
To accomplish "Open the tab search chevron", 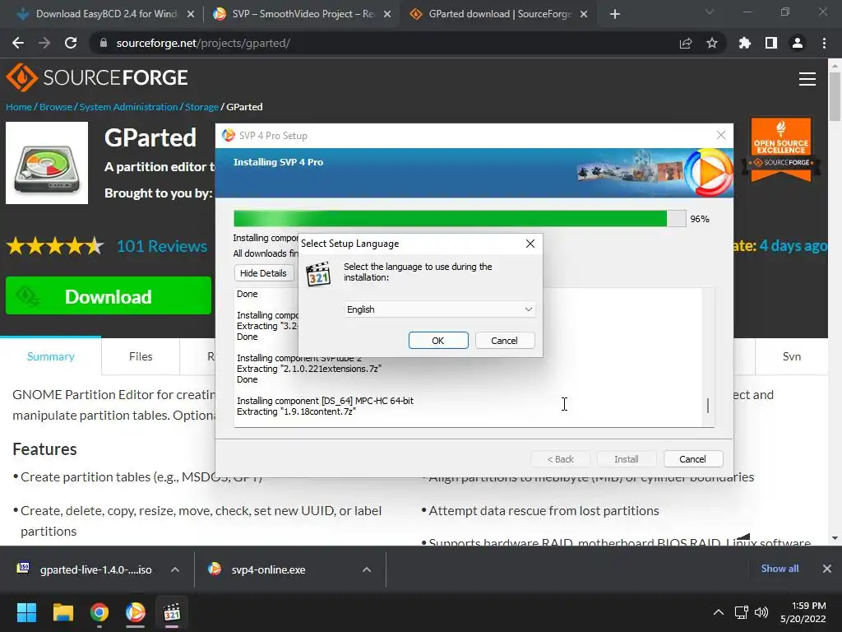I will pos(710,12).
